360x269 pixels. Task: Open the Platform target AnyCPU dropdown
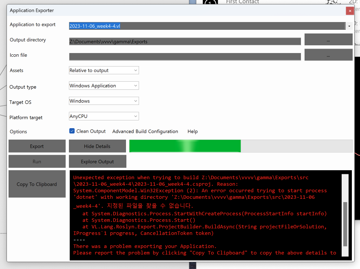(104, 116)
